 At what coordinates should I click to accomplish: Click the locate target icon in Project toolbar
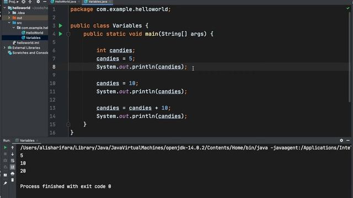pyautogui.click(x=23, y=2)
